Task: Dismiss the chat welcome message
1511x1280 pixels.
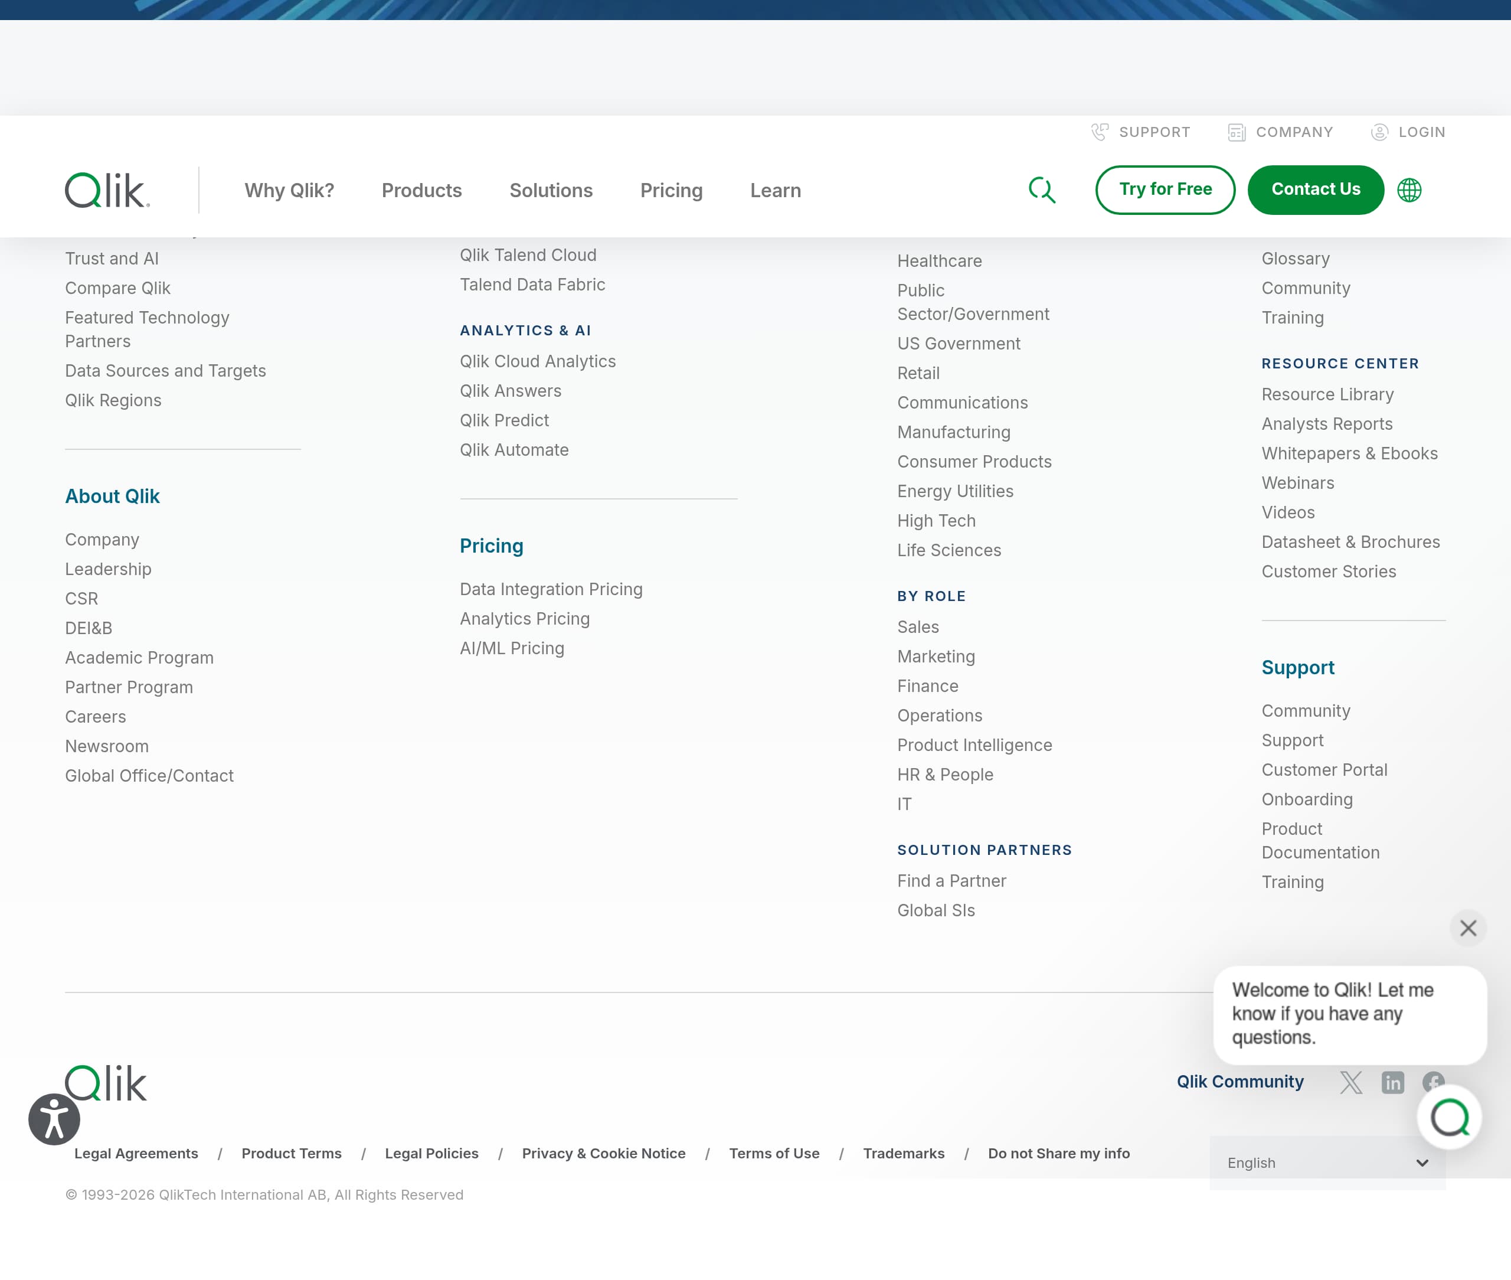Action: pos(1469,928)
